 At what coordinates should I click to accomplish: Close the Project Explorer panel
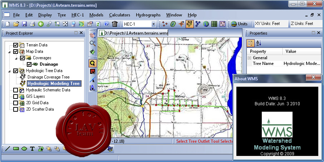[81, 33]
